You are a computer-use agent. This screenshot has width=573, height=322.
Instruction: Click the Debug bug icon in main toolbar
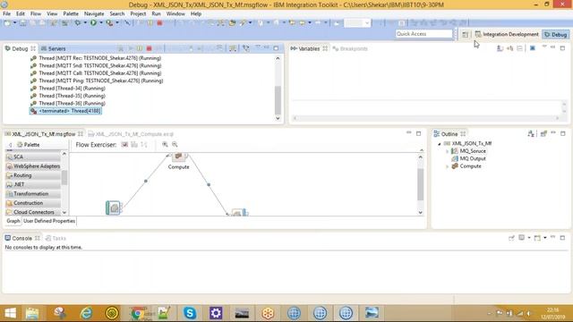78,22
